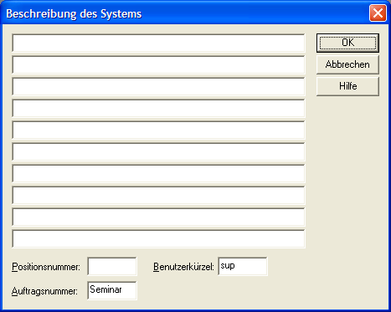Focus the fifth description line field
Image resolution: width=391 pixels, height=312 pixels.
[158, 130]
